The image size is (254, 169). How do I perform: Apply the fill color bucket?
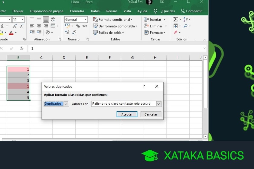(x=2, y=33)
